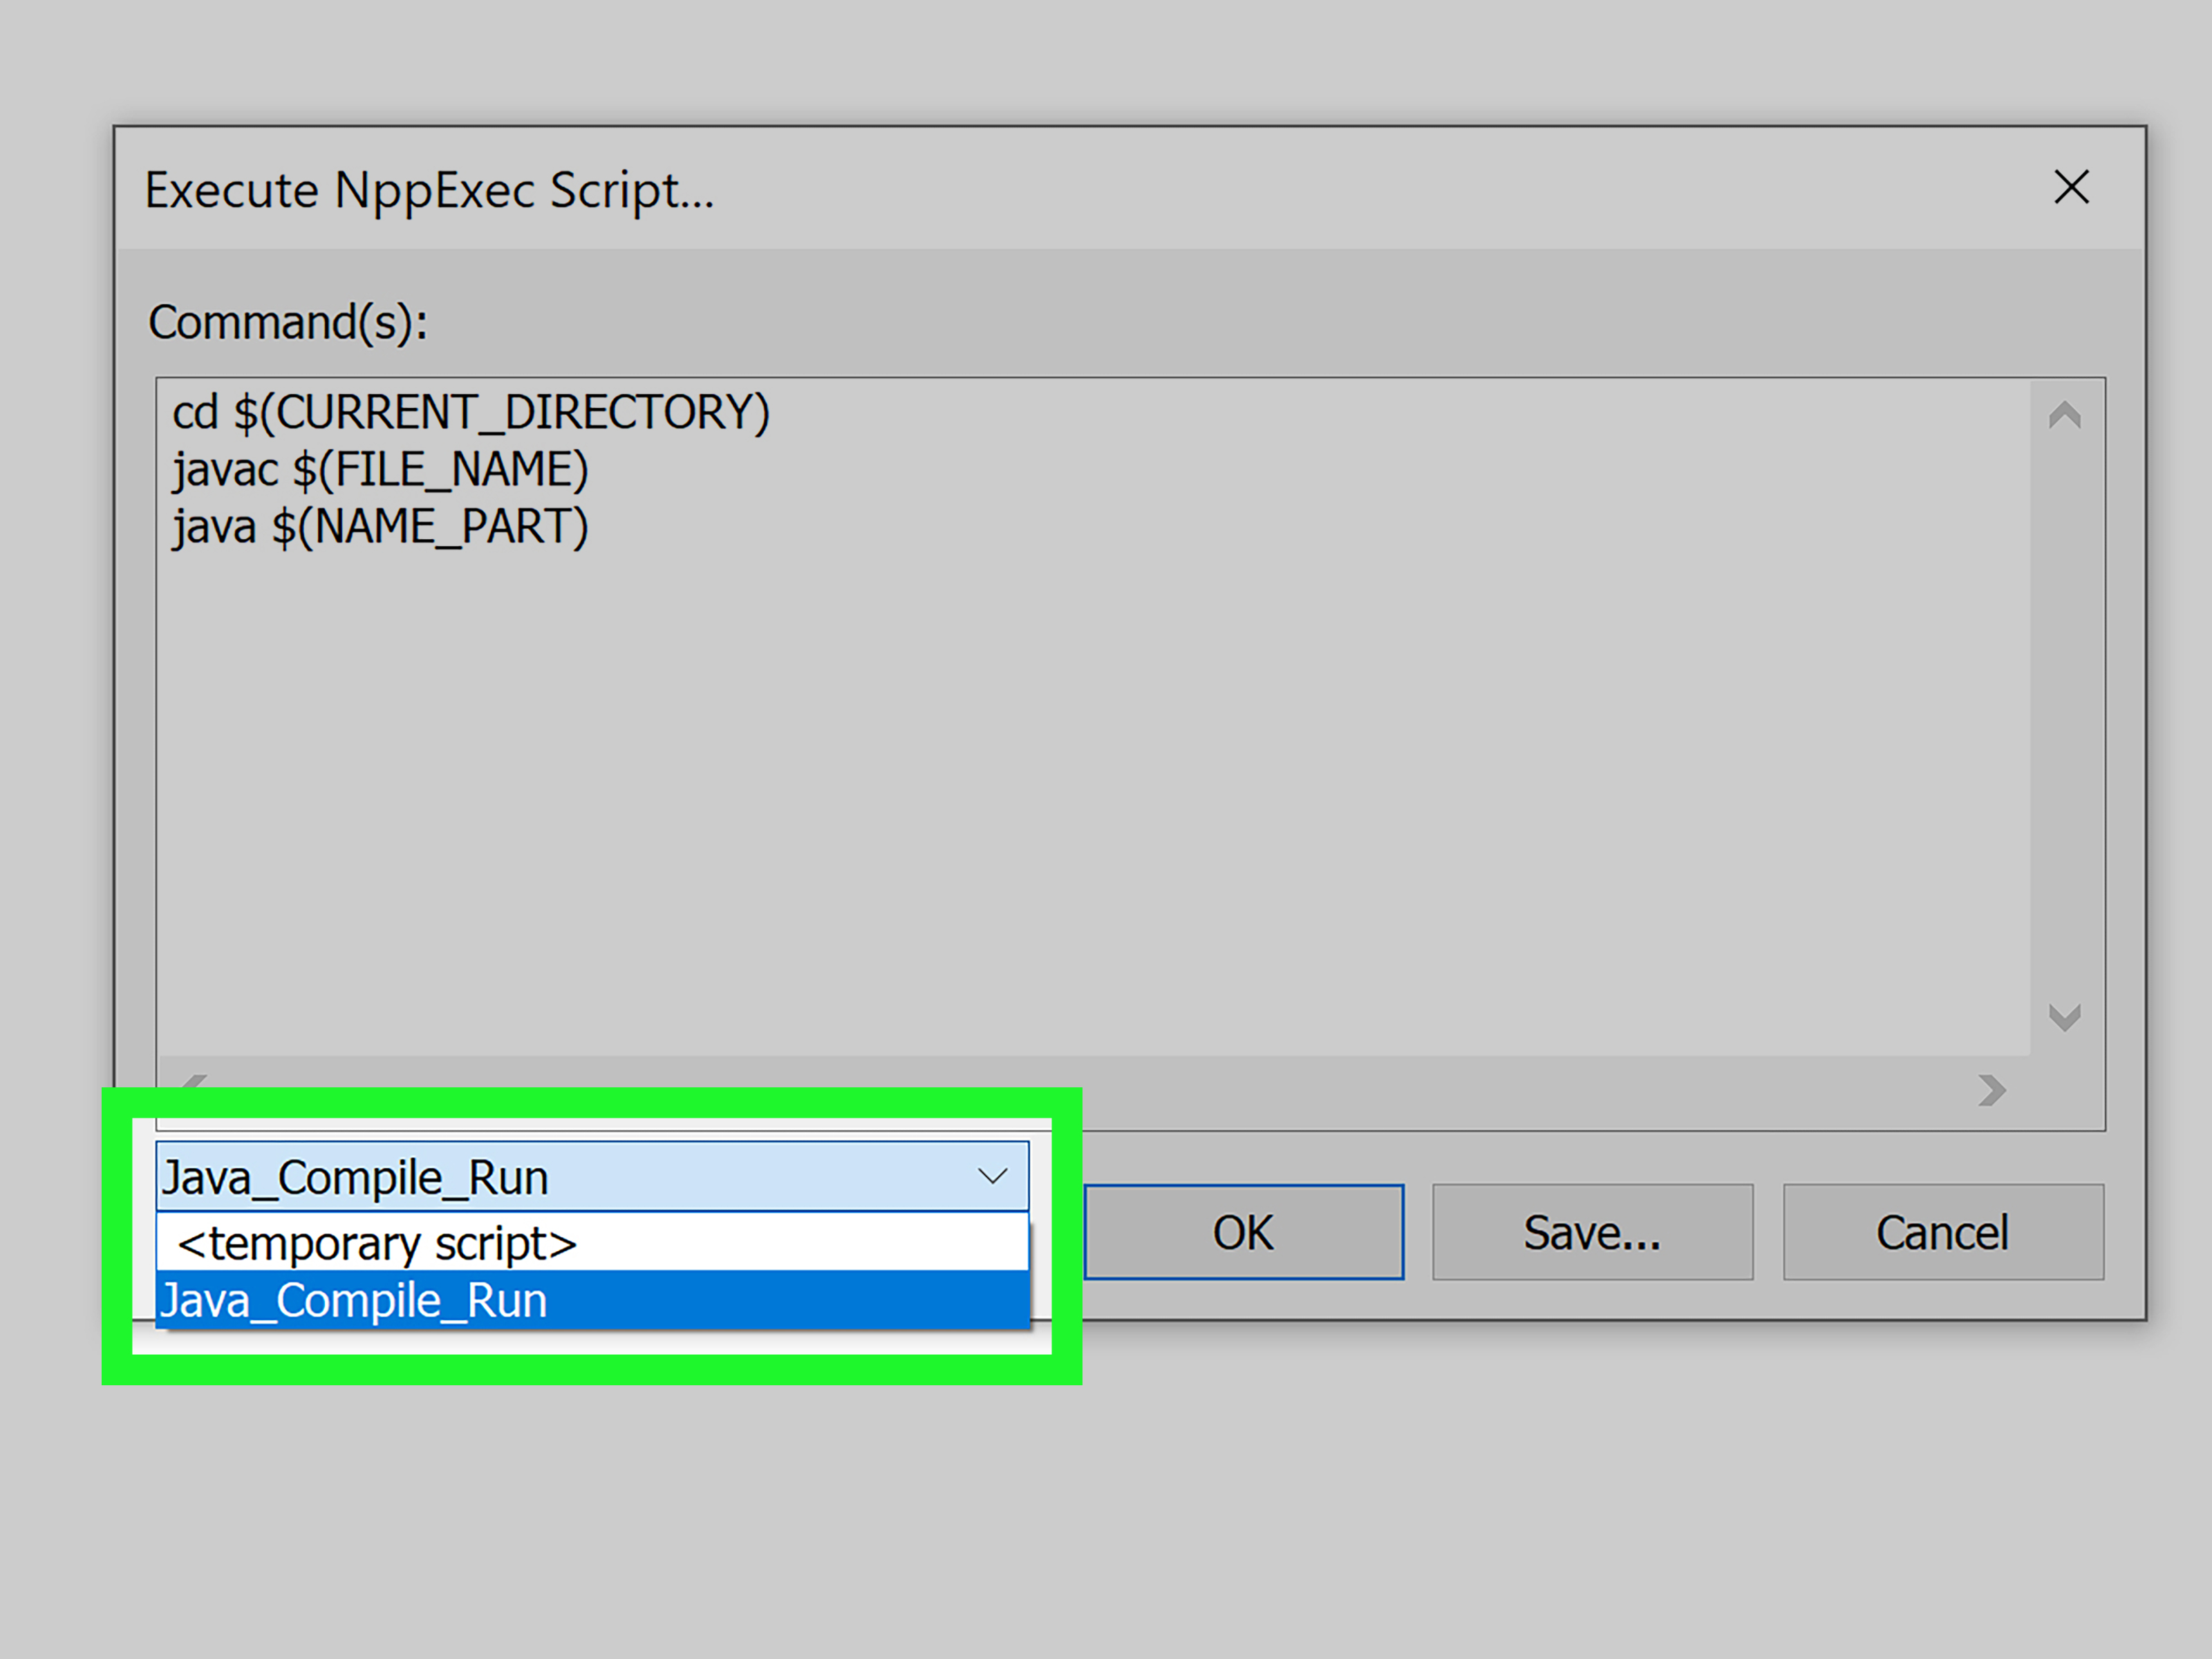Click the javac $(FILE_NAME) command line
This screenshot has width=2212, height=1659.
click(379, 469)
